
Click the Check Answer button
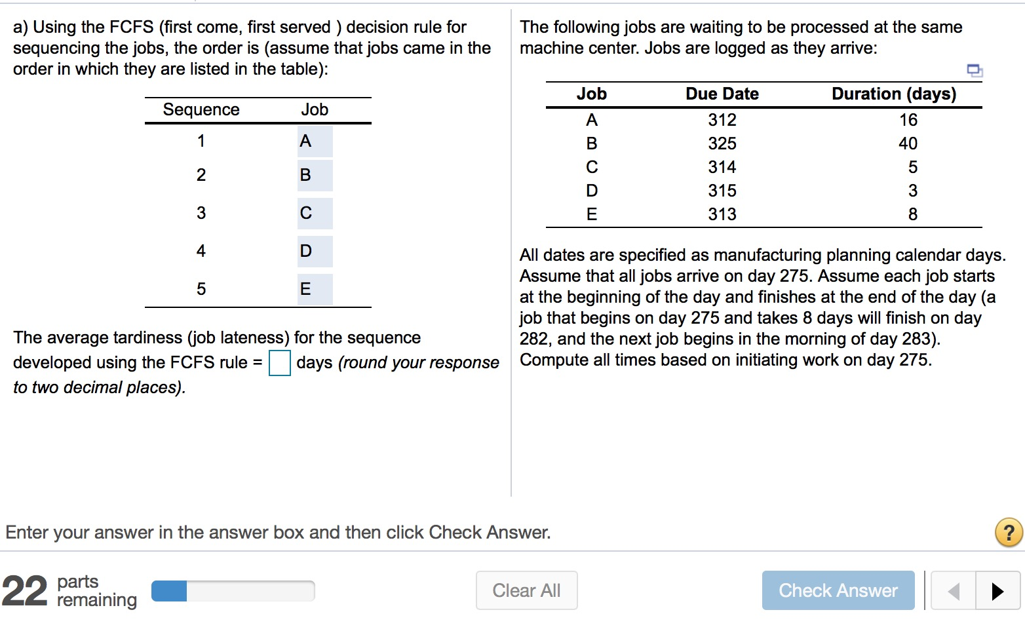tap(838, 590)
